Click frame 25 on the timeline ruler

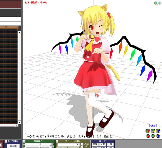pyautogui.click(x=6, y=27)
